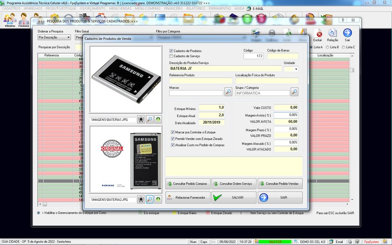The height and width of the screenshot is (245, 392).
Task: Click the magnifier icon beside BATERIA1.JPG
Action: click(150, 119)
